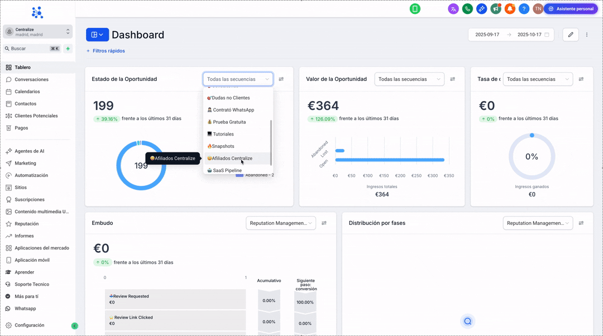603x336 pixels.
Task: Click the start date 2025-09-17 field
Action: (x=487, y=35)
